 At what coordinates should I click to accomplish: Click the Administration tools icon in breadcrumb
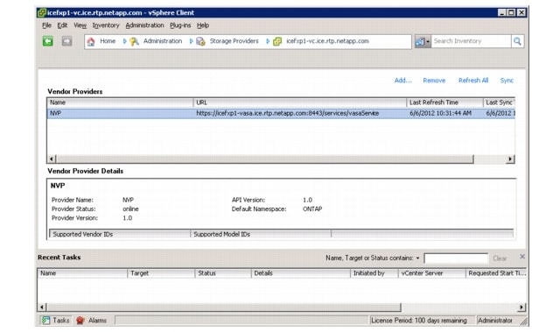pos(134,41)
